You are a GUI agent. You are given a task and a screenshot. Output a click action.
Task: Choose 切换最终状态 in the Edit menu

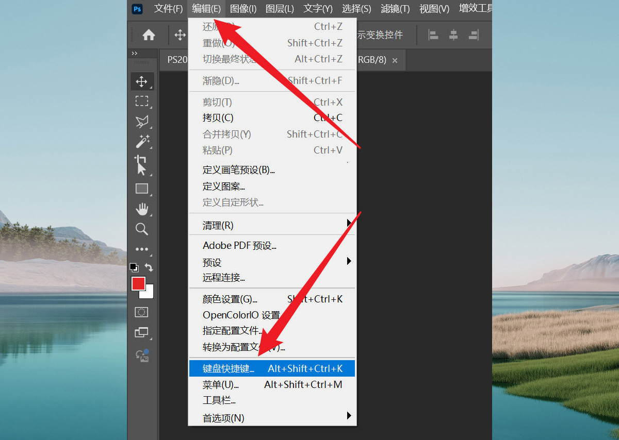[x=272, y=59]
